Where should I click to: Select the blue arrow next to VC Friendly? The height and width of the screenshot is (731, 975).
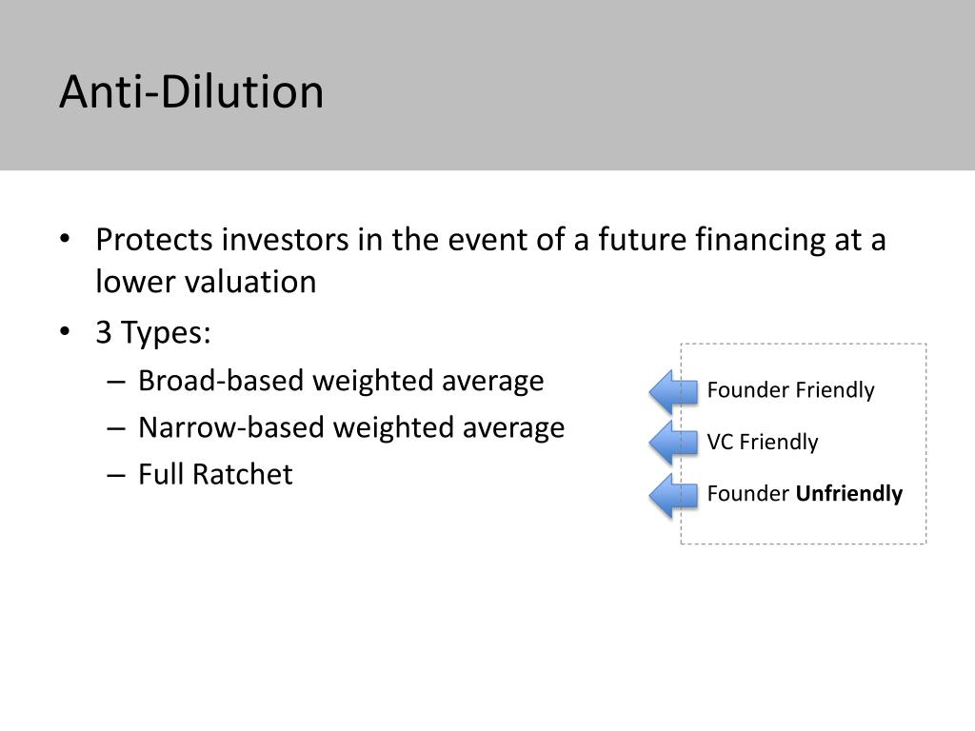point(673,443)
